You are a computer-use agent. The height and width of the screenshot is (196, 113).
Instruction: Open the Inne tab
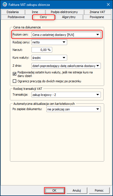35,12
